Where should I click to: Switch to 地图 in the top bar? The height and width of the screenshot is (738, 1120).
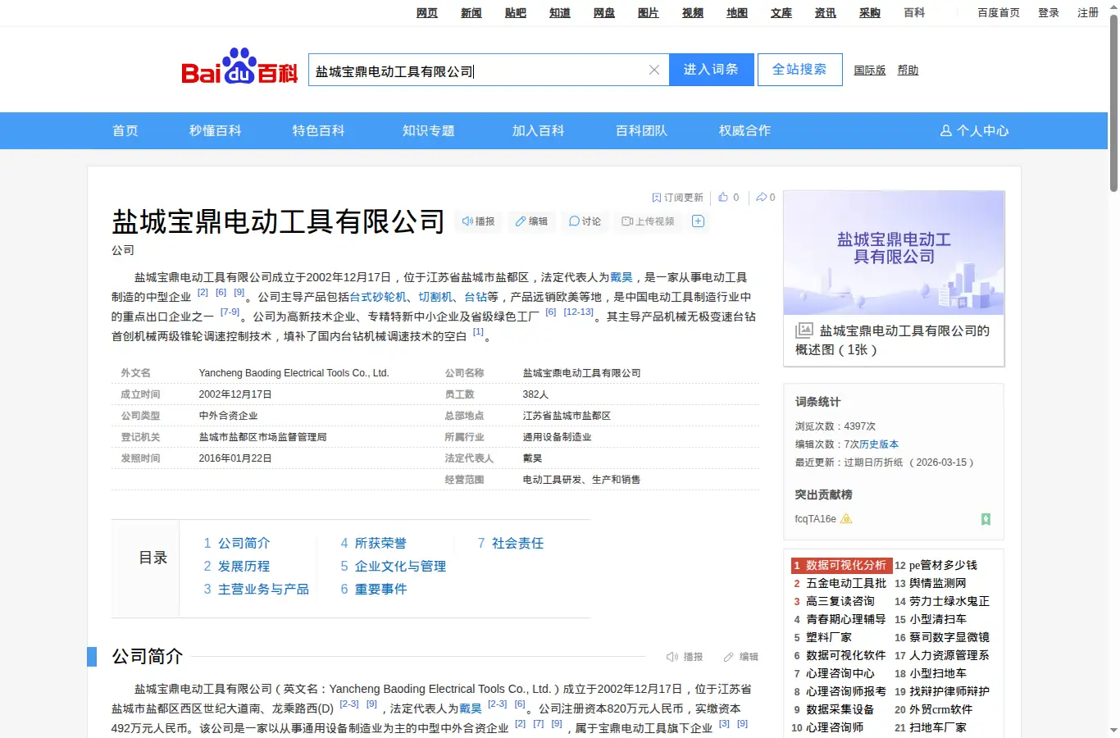737,13
